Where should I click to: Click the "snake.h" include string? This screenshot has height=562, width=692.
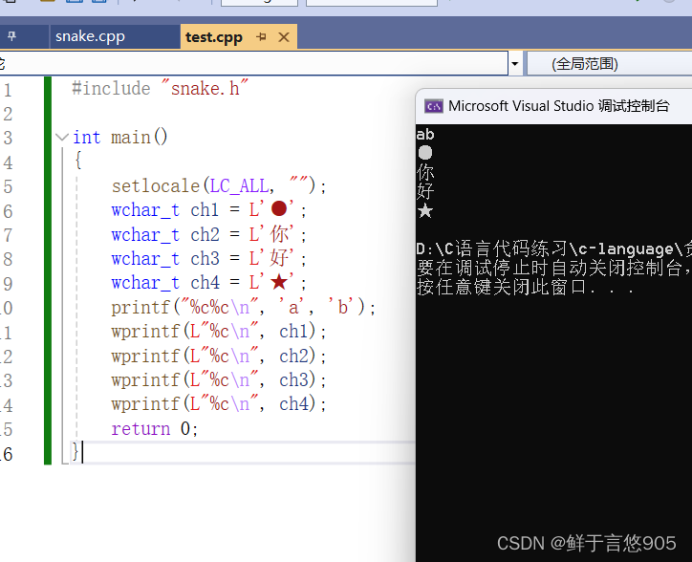(205, 88)
